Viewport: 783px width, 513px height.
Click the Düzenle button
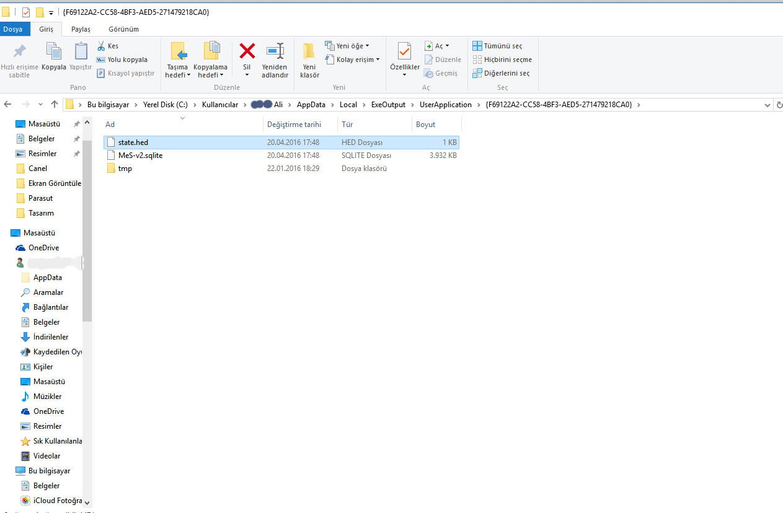coord(443,59)
